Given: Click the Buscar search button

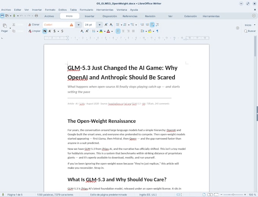Looking at the screenshot, I should click(x=250, y=31).
